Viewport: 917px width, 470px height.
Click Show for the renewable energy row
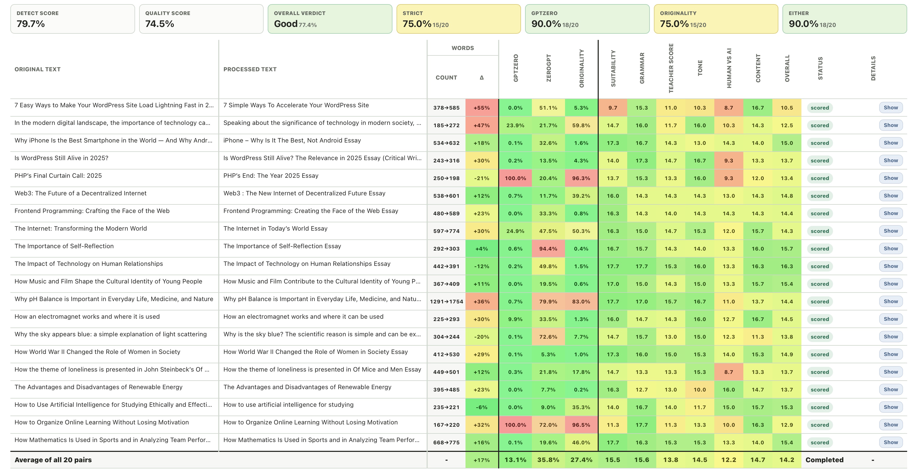[891, 389]
